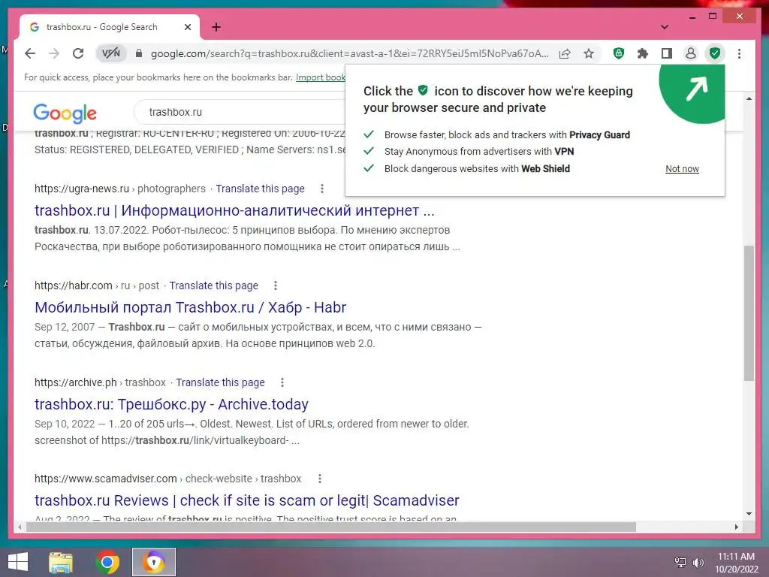
Task: Click the https://ugra-news.ru URL text
Action: tap(81, 189)
